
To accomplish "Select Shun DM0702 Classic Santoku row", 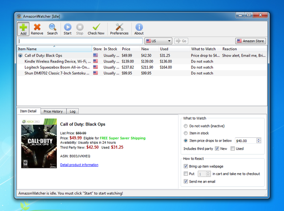I will click(142, 73).
